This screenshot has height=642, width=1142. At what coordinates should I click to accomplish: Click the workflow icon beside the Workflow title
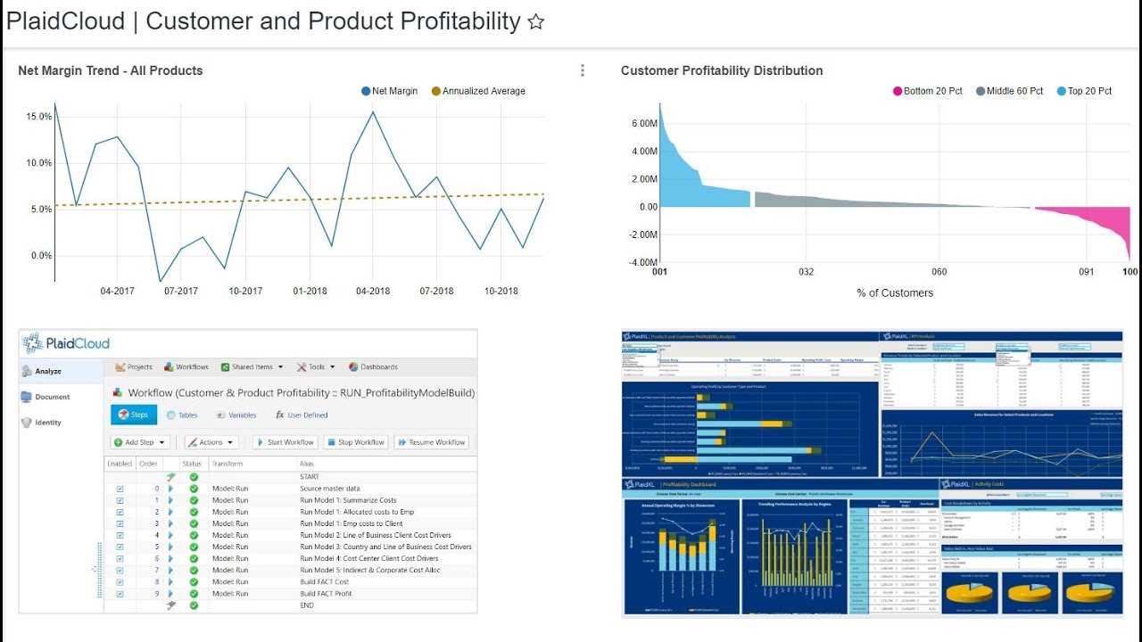[x=119, y=392]
